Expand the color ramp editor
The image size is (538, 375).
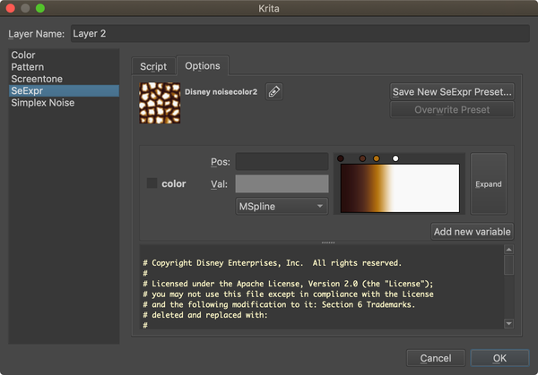[489, 183]
